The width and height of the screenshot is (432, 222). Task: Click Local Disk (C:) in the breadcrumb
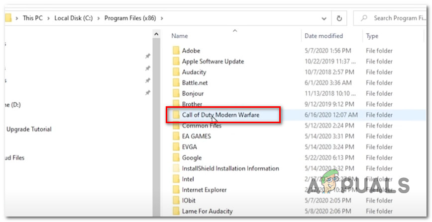tap(74, 18)
